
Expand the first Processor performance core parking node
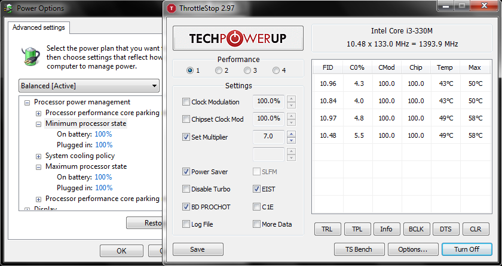click(x=38, y=113)
